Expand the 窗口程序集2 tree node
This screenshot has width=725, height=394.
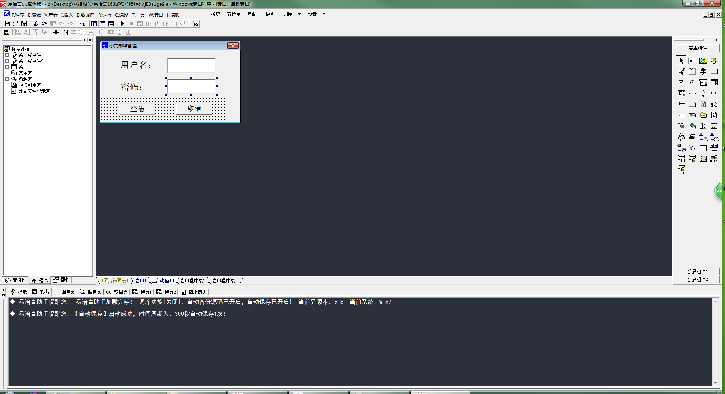7,61
